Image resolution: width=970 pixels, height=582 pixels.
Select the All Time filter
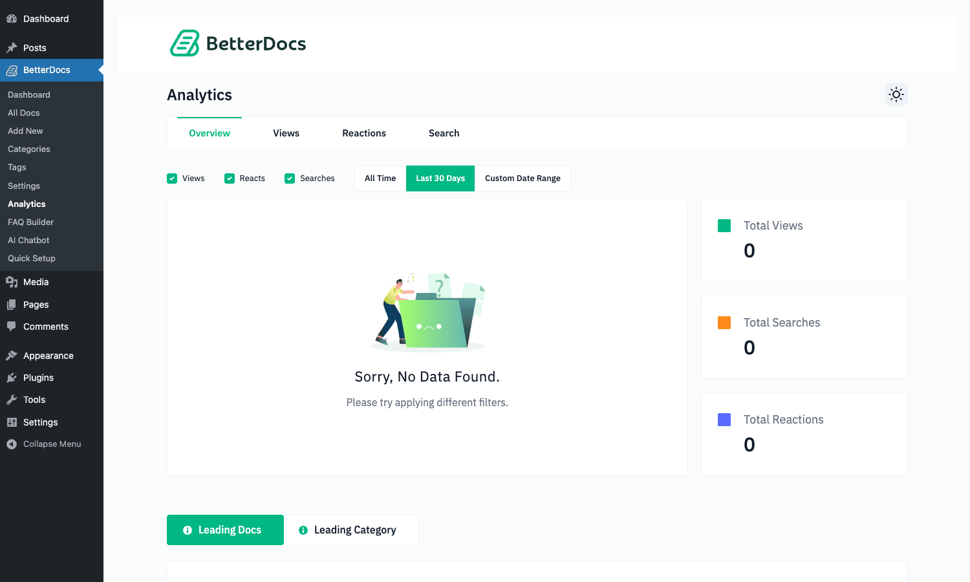tap(380, 178)
